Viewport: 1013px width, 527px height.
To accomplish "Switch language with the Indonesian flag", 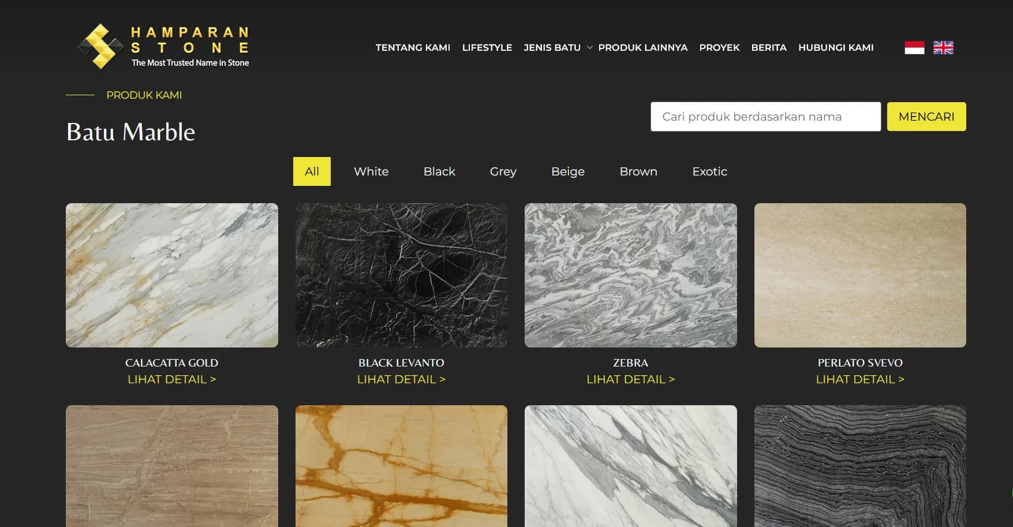I will (x=914, y=47).
